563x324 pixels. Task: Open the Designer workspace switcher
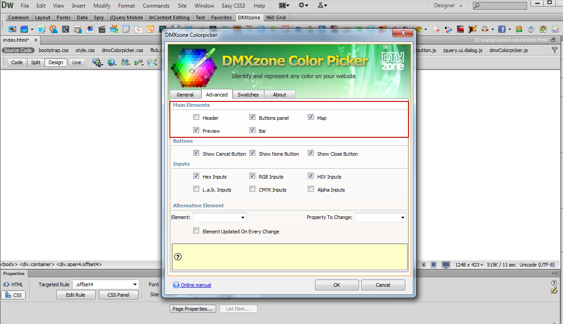(448, 5)
